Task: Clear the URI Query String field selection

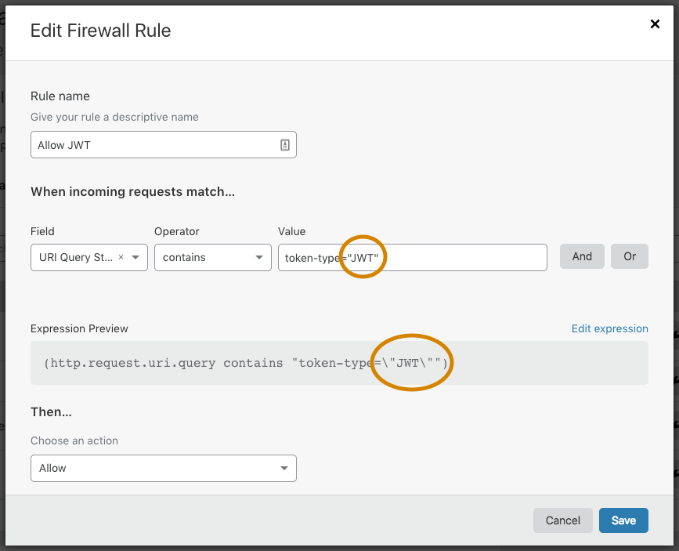Action: [x=121, y=257]
